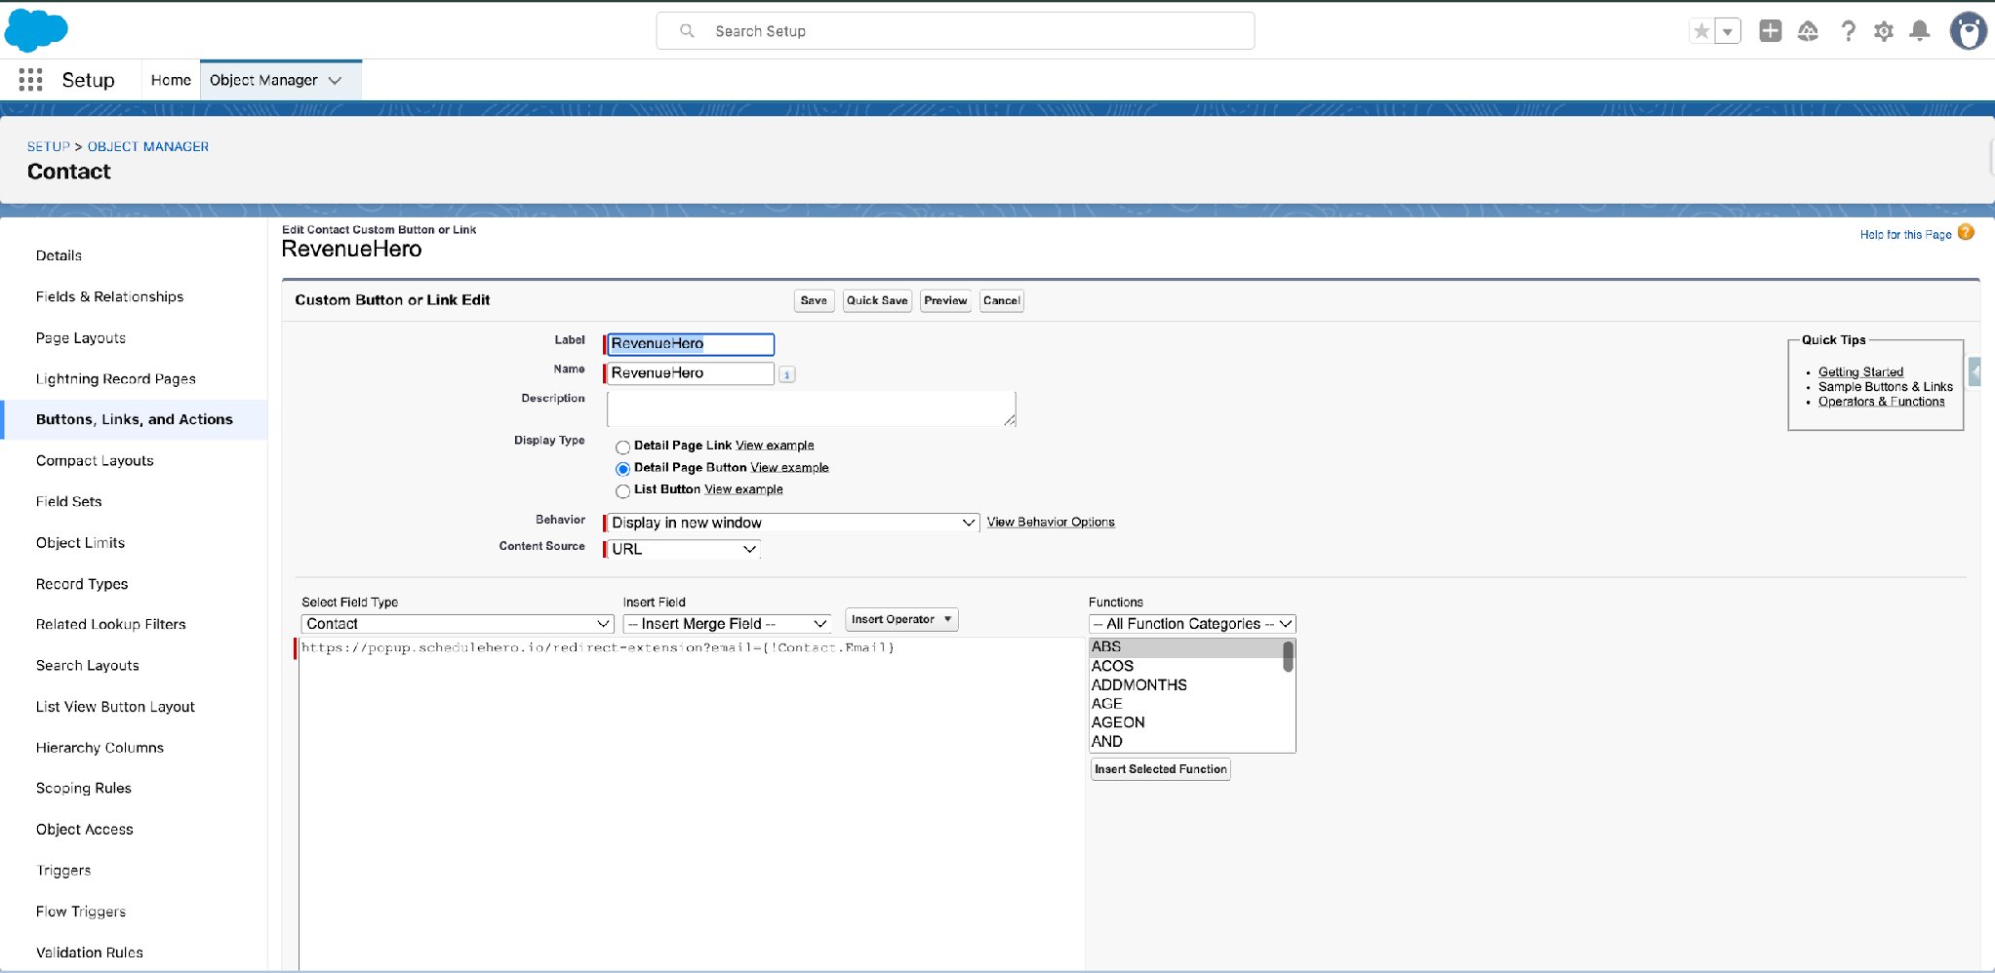Edit the Name text field
The width and height of the screenshot is (1995, 973).
691,373
